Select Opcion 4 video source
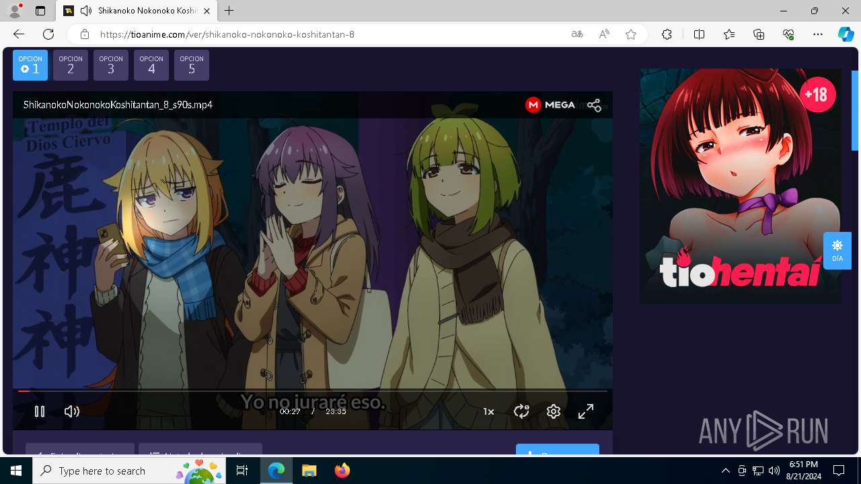 pyautogui.click(x=151, y=65)
